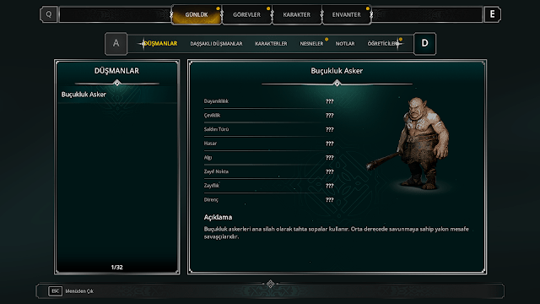Viewport: 540px width, 304px height.
Task: Click the Dayanıklılık stat row
Action: pyautogui.click(x=268, y=101)
